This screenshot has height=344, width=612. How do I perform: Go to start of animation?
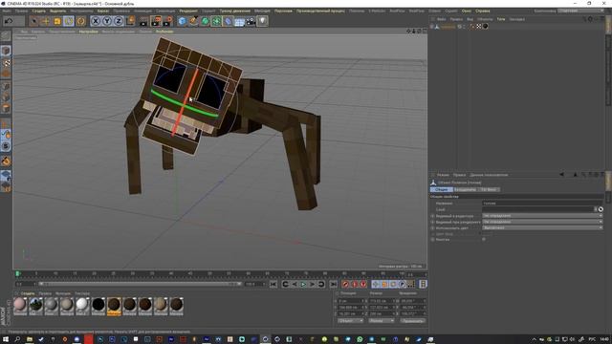pyautogui.click(x=273, y=284)
